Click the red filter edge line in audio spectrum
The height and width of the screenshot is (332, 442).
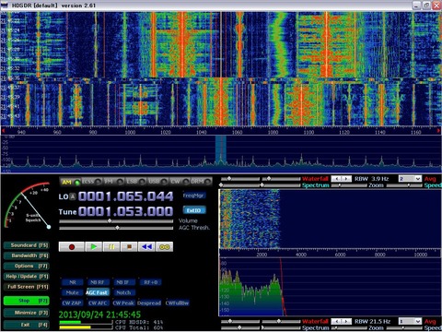coord(283,287)
